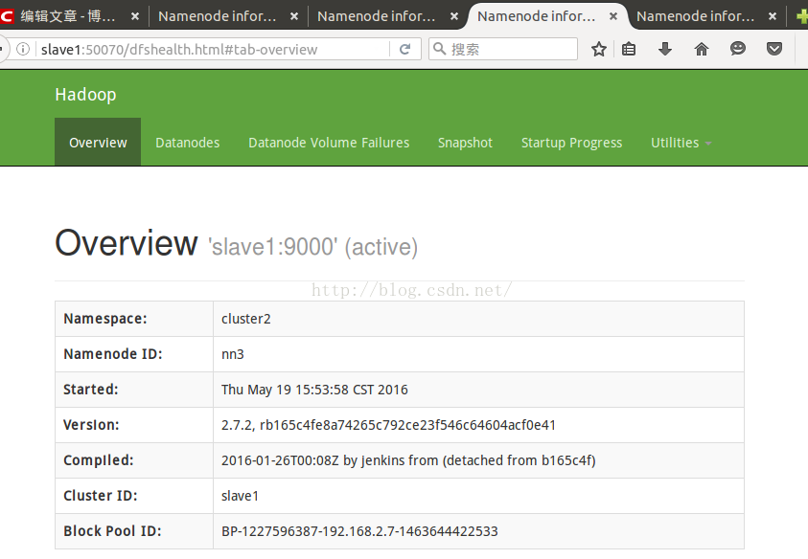The height and width of the screenshot is (559, 808).
Task: Click the large Overview page heading
Action: (x=127, y=243)
